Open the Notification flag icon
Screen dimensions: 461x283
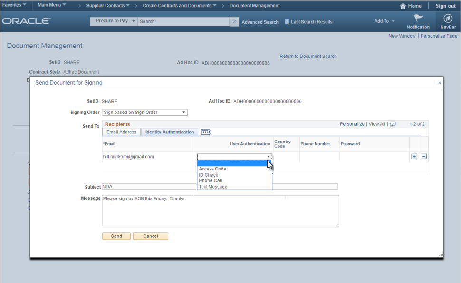click(418, 19)
